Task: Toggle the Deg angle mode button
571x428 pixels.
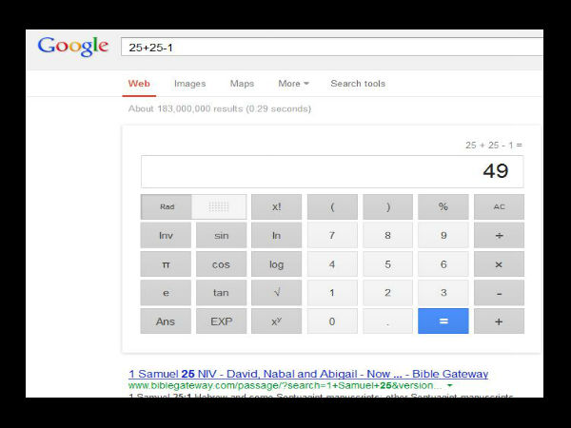Action: tap(219, 206)
